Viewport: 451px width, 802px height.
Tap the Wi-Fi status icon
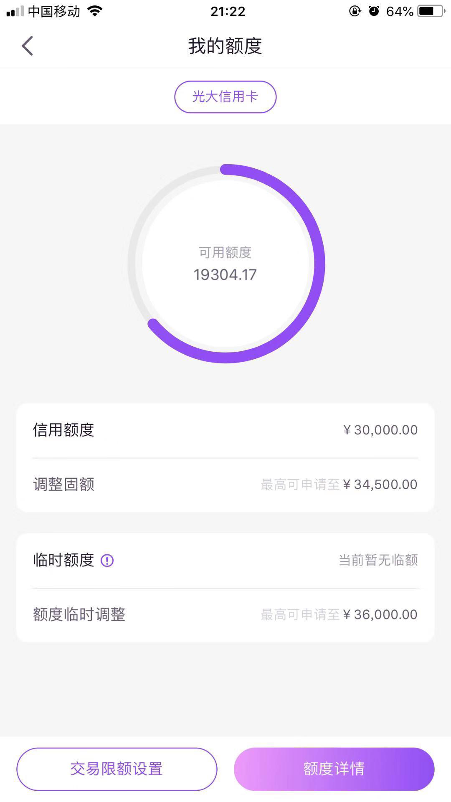[95, 11]
